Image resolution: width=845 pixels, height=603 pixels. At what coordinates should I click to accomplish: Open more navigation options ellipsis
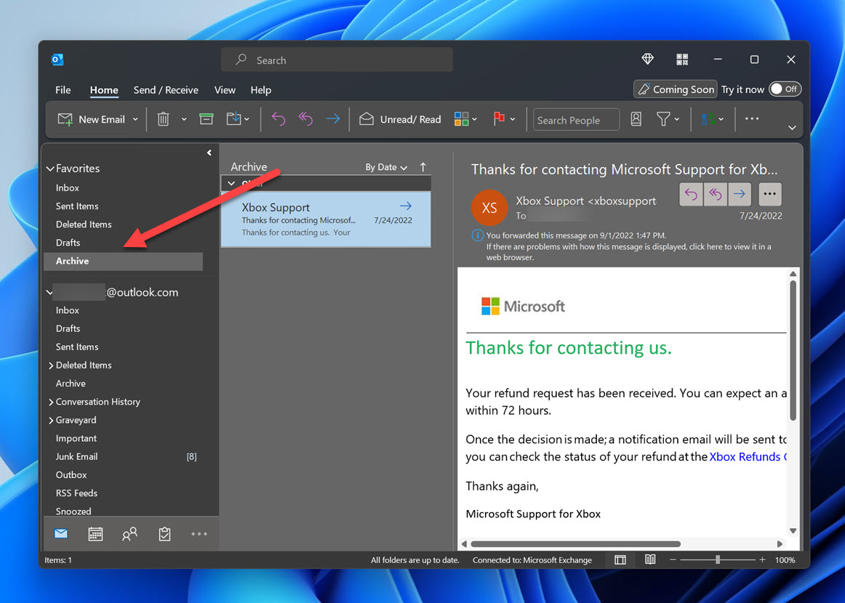(x=199, y=533)
